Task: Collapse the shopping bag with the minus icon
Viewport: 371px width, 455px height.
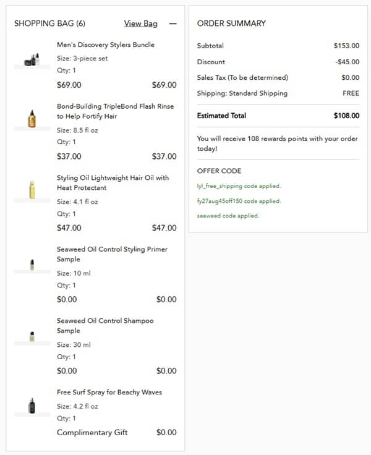Action: point(173,23)
